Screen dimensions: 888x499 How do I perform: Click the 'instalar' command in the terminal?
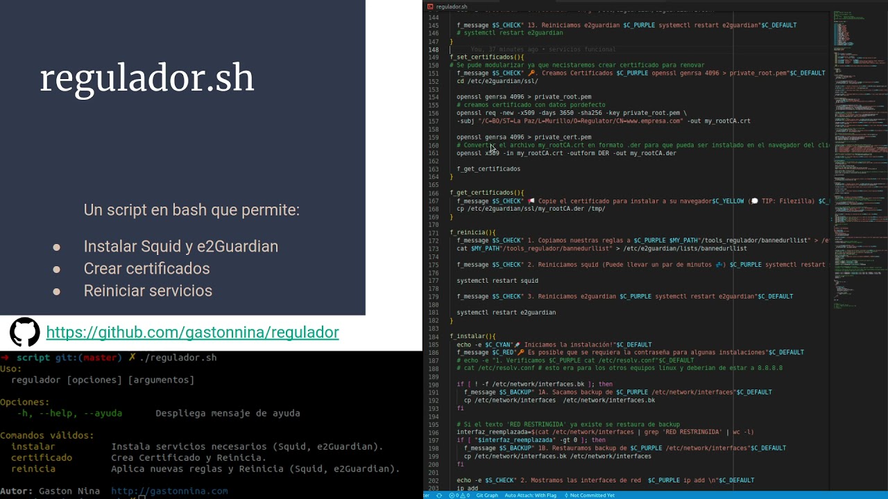pyautogui.click(x=33, y=446)
